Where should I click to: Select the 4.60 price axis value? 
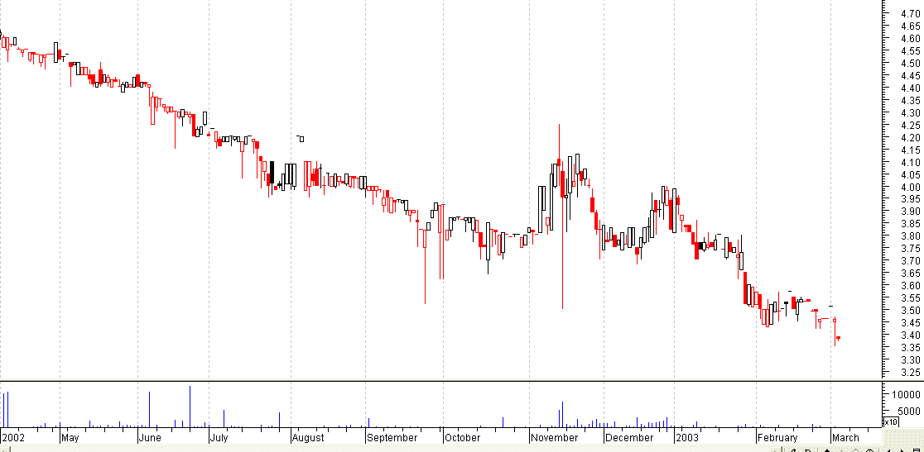(911, 38)
